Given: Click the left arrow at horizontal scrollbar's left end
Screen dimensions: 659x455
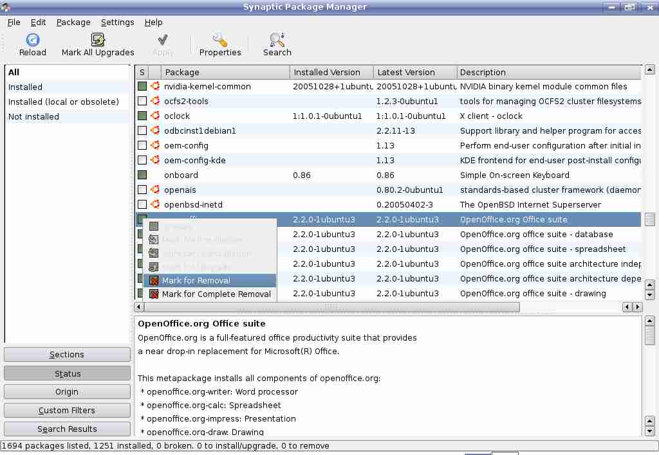Looking at the screenshot, I should click(139, 307).
